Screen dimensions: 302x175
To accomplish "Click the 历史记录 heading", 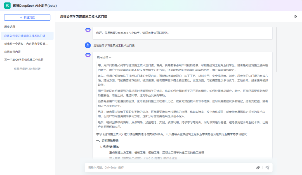I will [10, 27].
